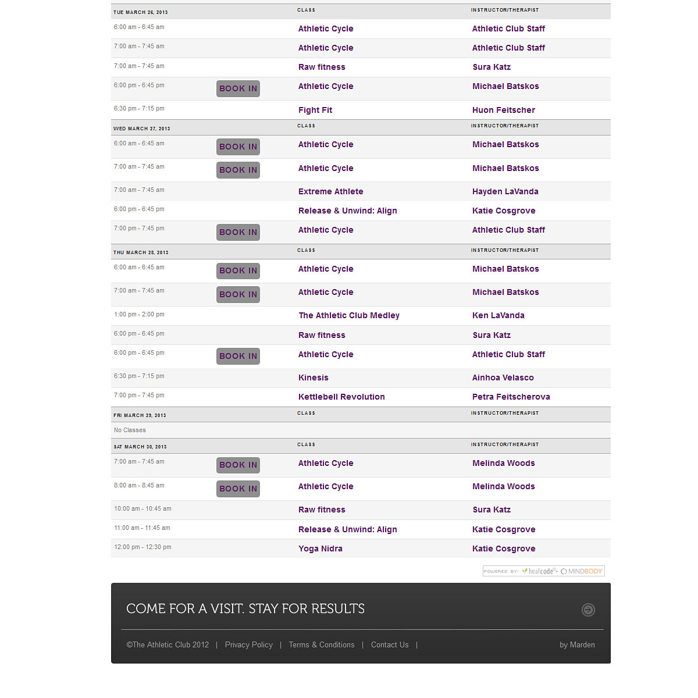Screen dimensions: 698x698
Task: Open Terms & Conditions page
Action: (322, 644)
